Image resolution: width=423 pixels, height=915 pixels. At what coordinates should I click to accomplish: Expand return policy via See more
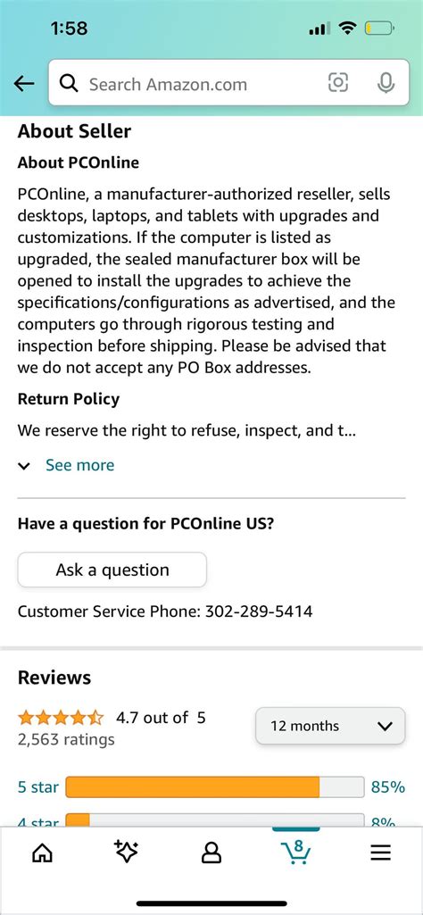pyautogui.click(x=80, y=465)
